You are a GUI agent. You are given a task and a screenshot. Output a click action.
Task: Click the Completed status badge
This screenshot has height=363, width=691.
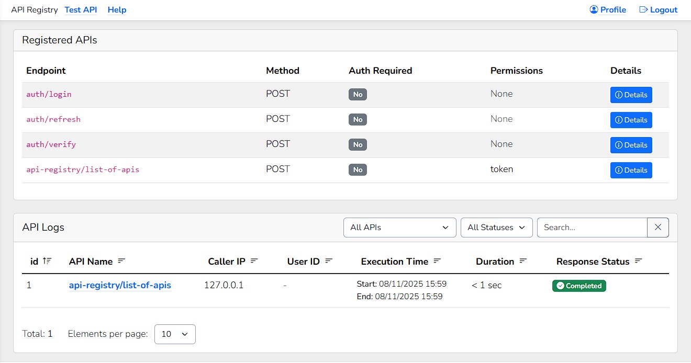pos(579,286)
